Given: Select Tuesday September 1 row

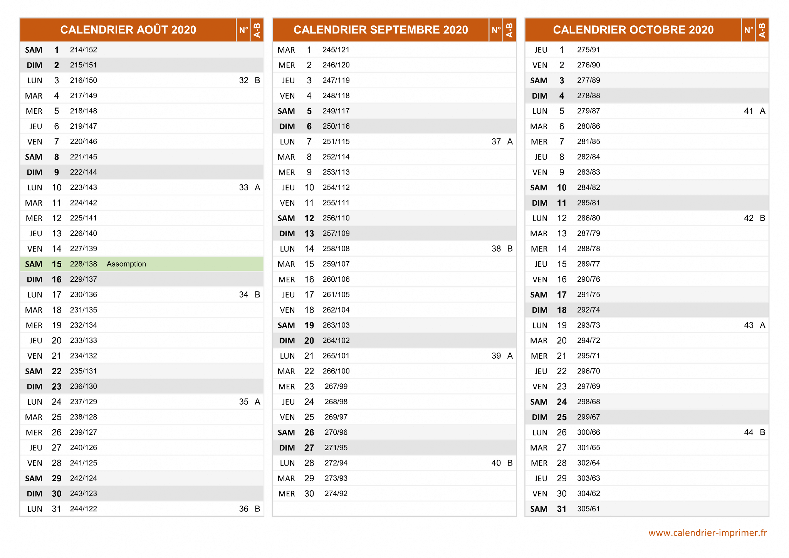Looking at the screenshot, I should [394, 50].
